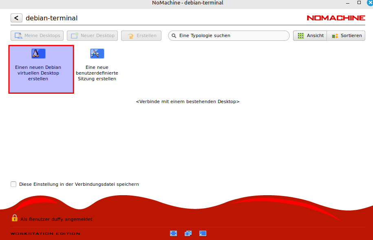The height and width of the screenshot is (240, 373).
Task: Click the fullscreen icon in bottom bar
Action: pyautogui.click(x=173, y=233)
